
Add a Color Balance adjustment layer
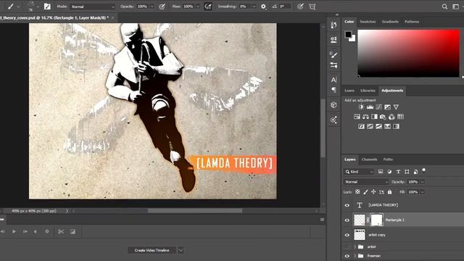point(365,117)
